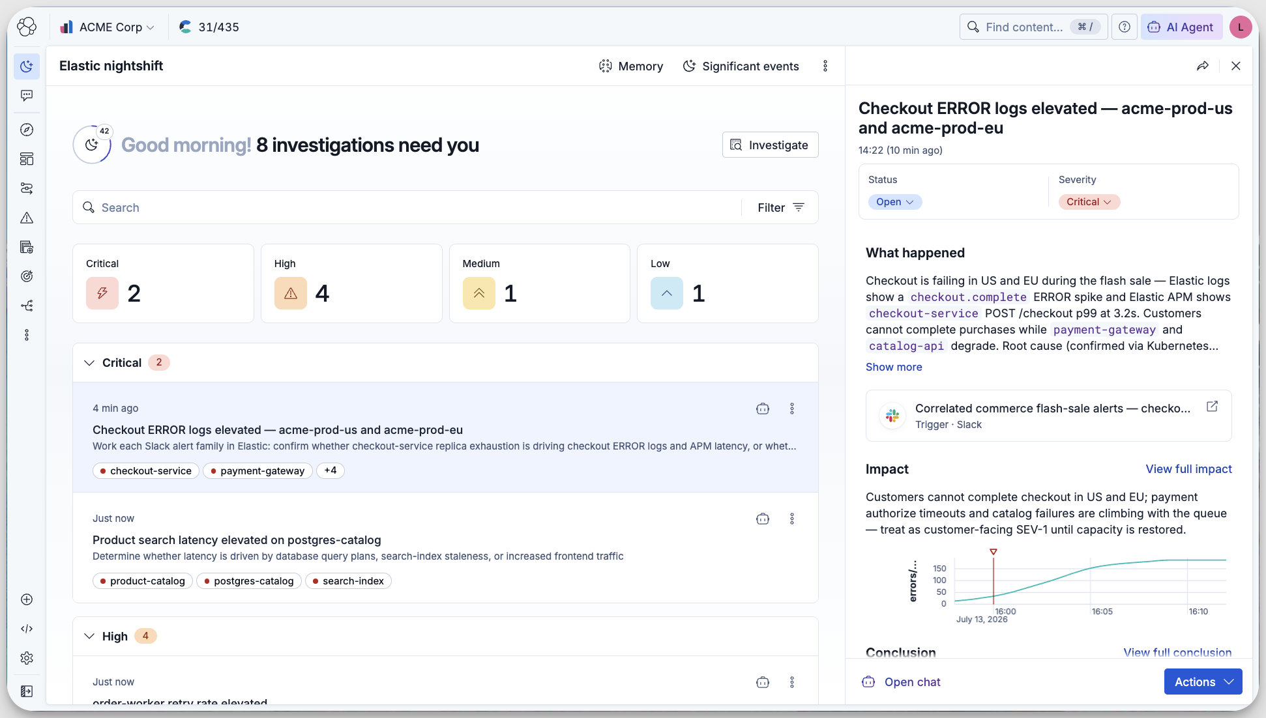The width and height of the screenshot is (1266, 718).
Task: Open page options three-dot menu near Significant events
Action: point(825,66)
